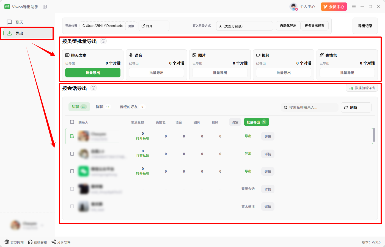Click 打开 to open export folder
The image size is (385, 247).
click(154, 26)
